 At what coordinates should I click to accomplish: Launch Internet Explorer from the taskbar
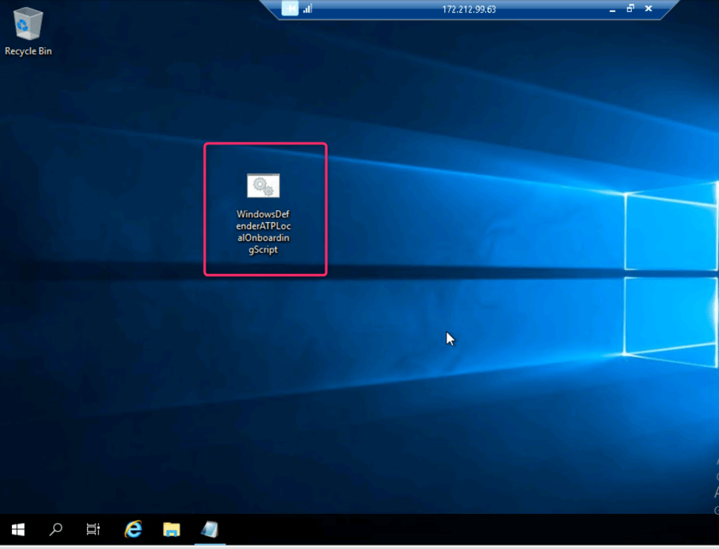(133, 529)
